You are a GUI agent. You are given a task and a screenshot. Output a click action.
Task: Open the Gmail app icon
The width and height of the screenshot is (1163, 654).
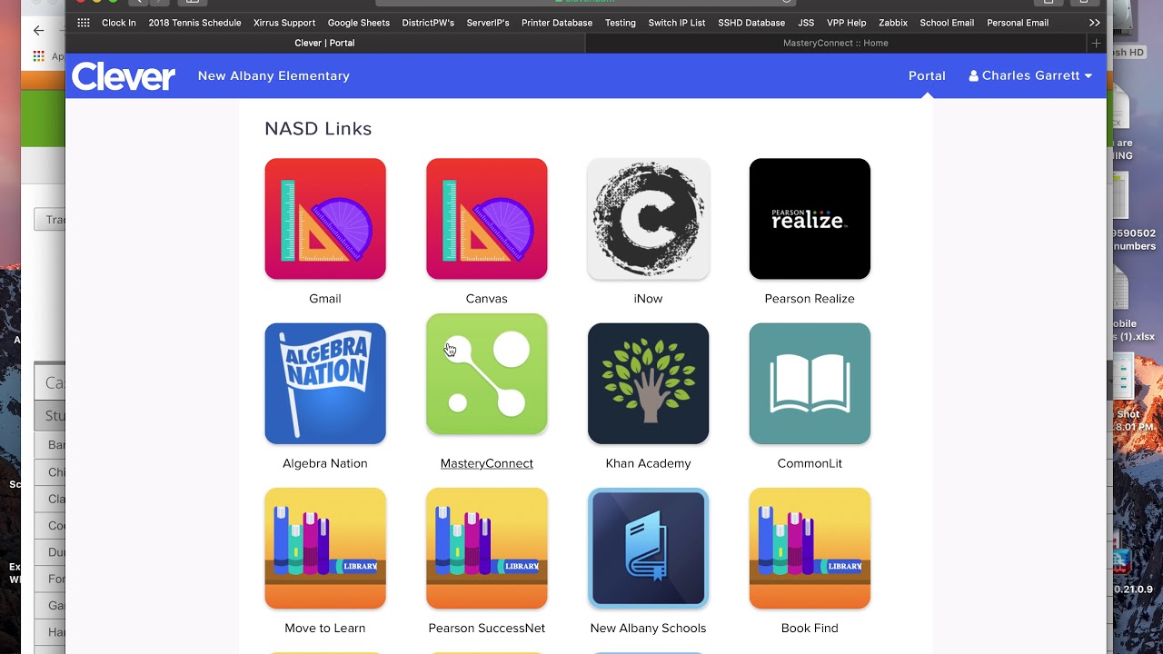point(325,219)
